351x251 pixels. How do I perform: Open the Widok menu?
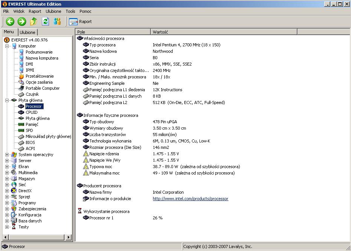point(19,11)
